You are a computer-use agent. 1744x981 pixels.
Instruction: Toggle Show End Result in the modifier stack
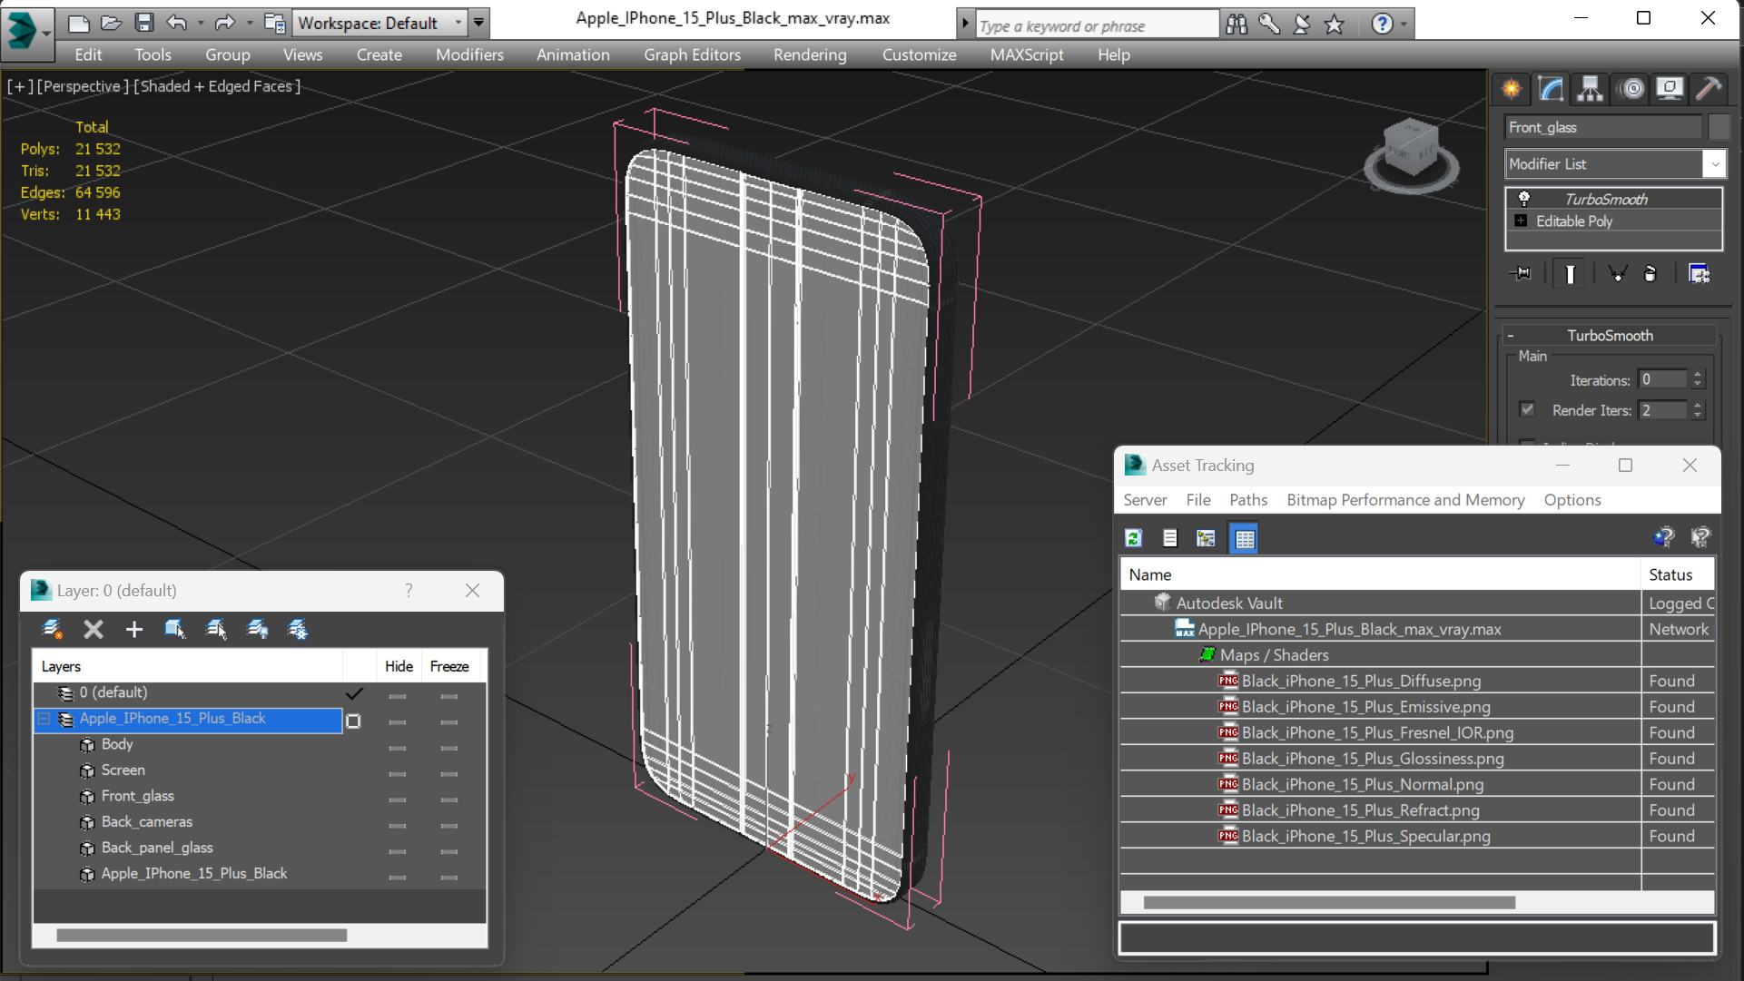point(1570,273)
